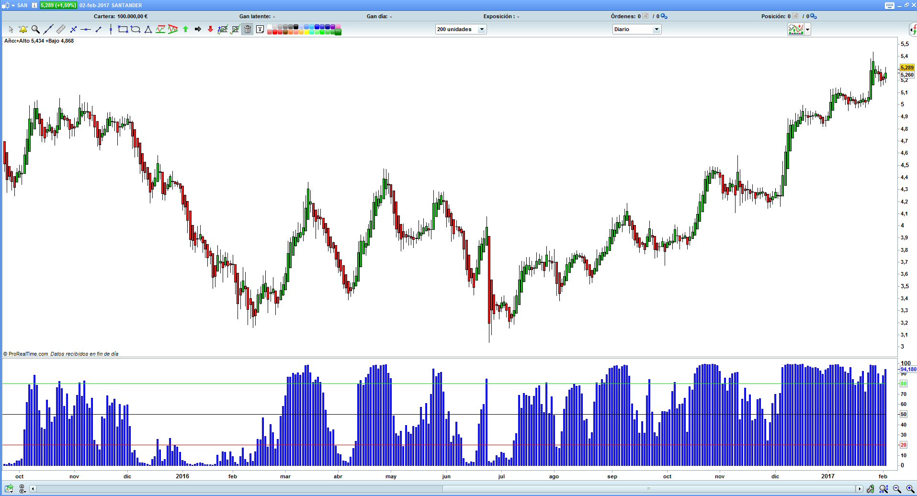The width and height of the screenshot is (917, 496).
Task: Click the red 20 level label
Action: point(904,445)
